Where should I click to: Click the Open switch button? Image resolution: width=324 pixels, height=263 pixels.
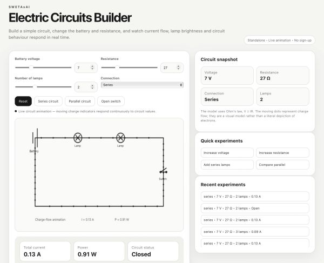coord(111,101)
